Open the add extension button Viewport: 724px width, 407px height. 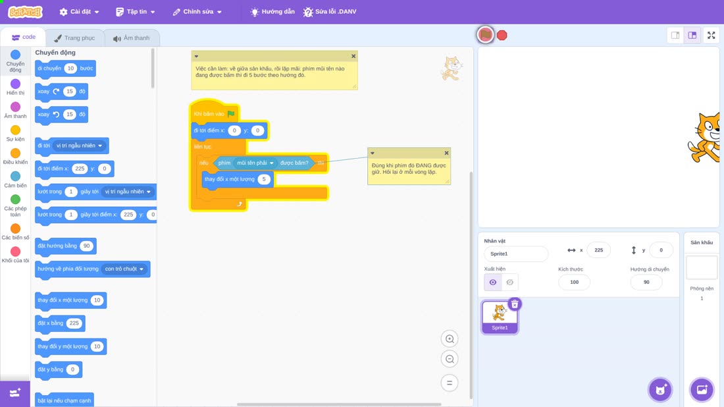click(x=14, y=393)
